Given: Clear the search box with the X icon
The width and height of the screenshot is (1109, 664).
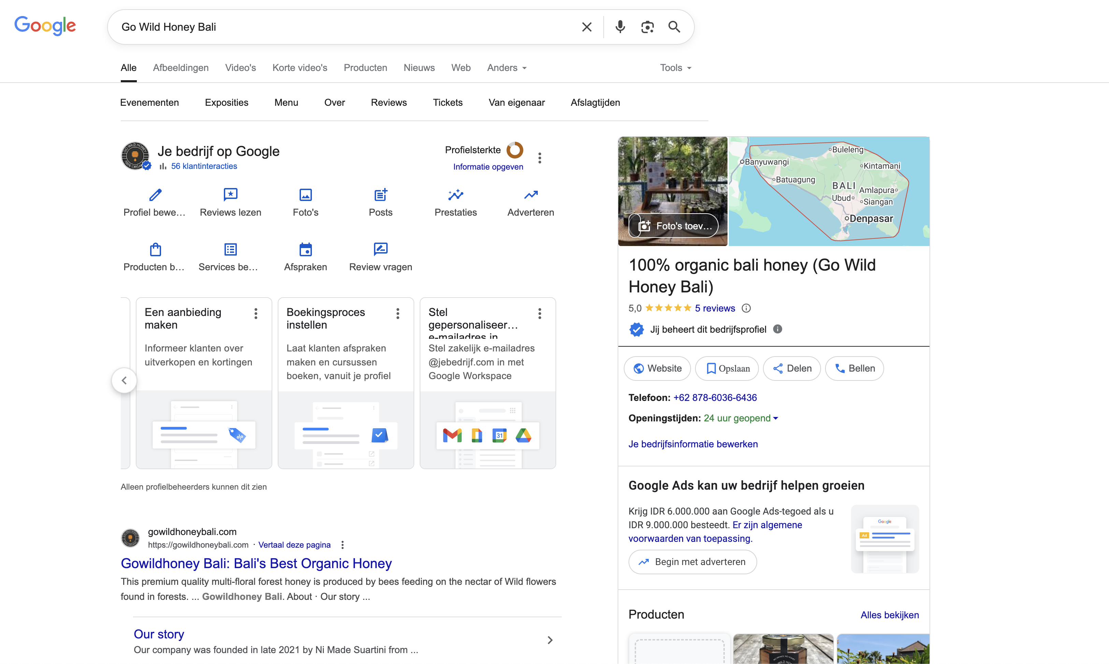Looking at the screenshot, I should [x=587, y=27].
